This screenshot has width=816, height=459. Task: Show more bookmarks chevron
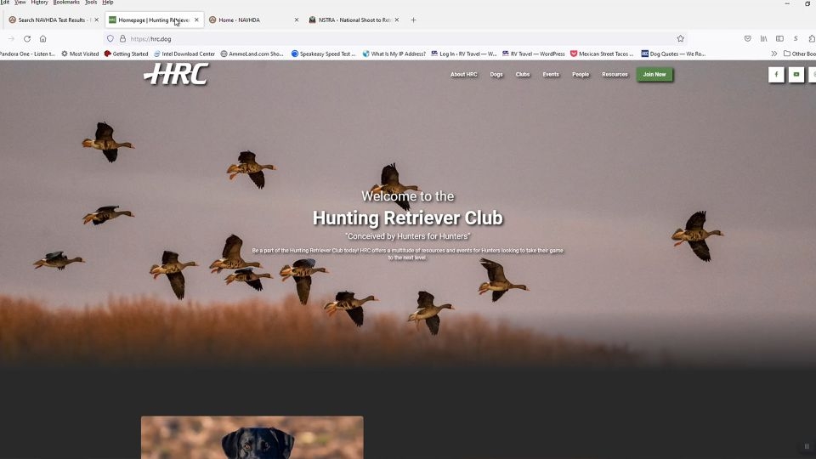click(773, 54)
